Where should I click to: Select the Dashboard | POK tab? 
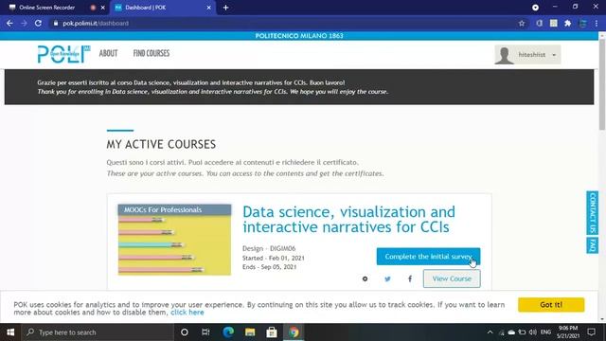click(146, 8)
